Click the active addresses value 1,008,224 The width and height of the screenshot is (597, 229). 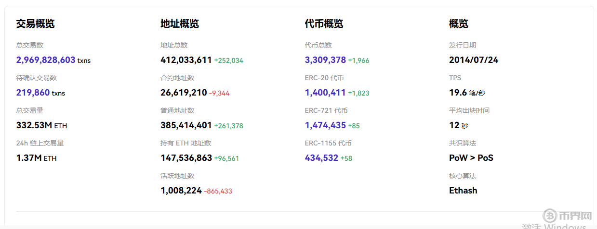tap(181, 191)
